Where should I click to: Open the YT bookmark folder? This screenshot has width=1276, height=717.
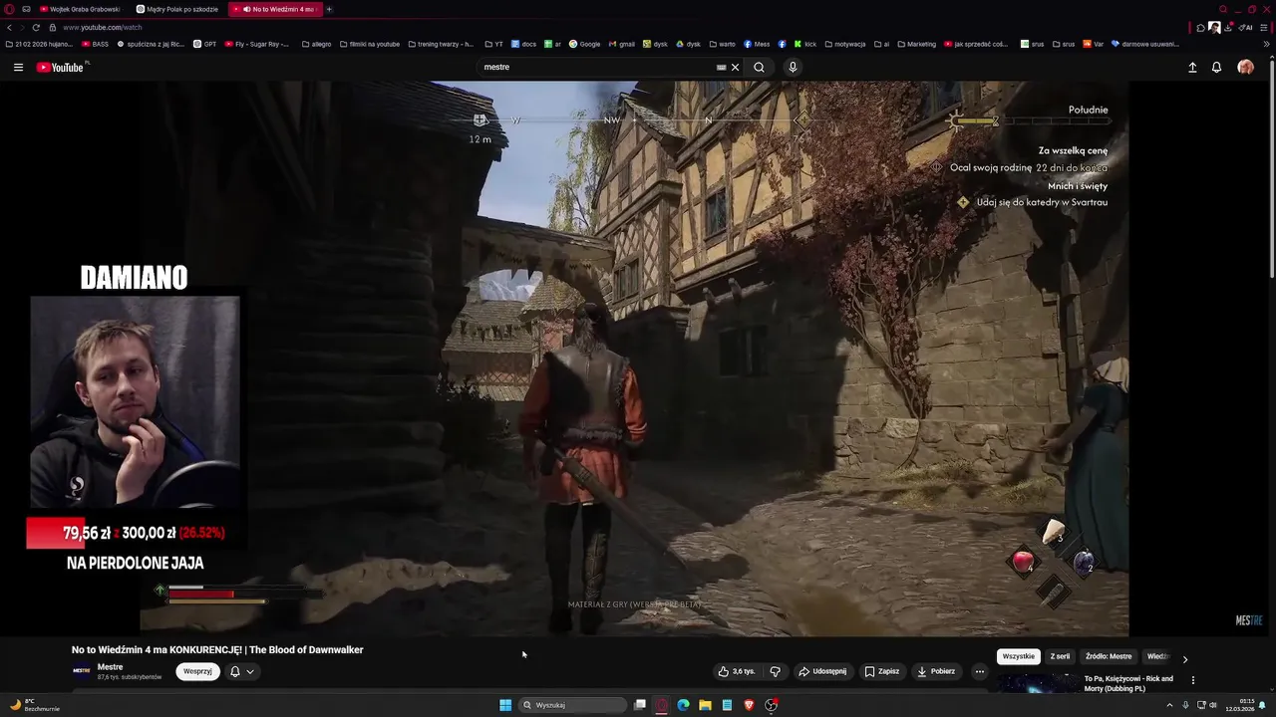pyautogui.click(x=493, y=44)
